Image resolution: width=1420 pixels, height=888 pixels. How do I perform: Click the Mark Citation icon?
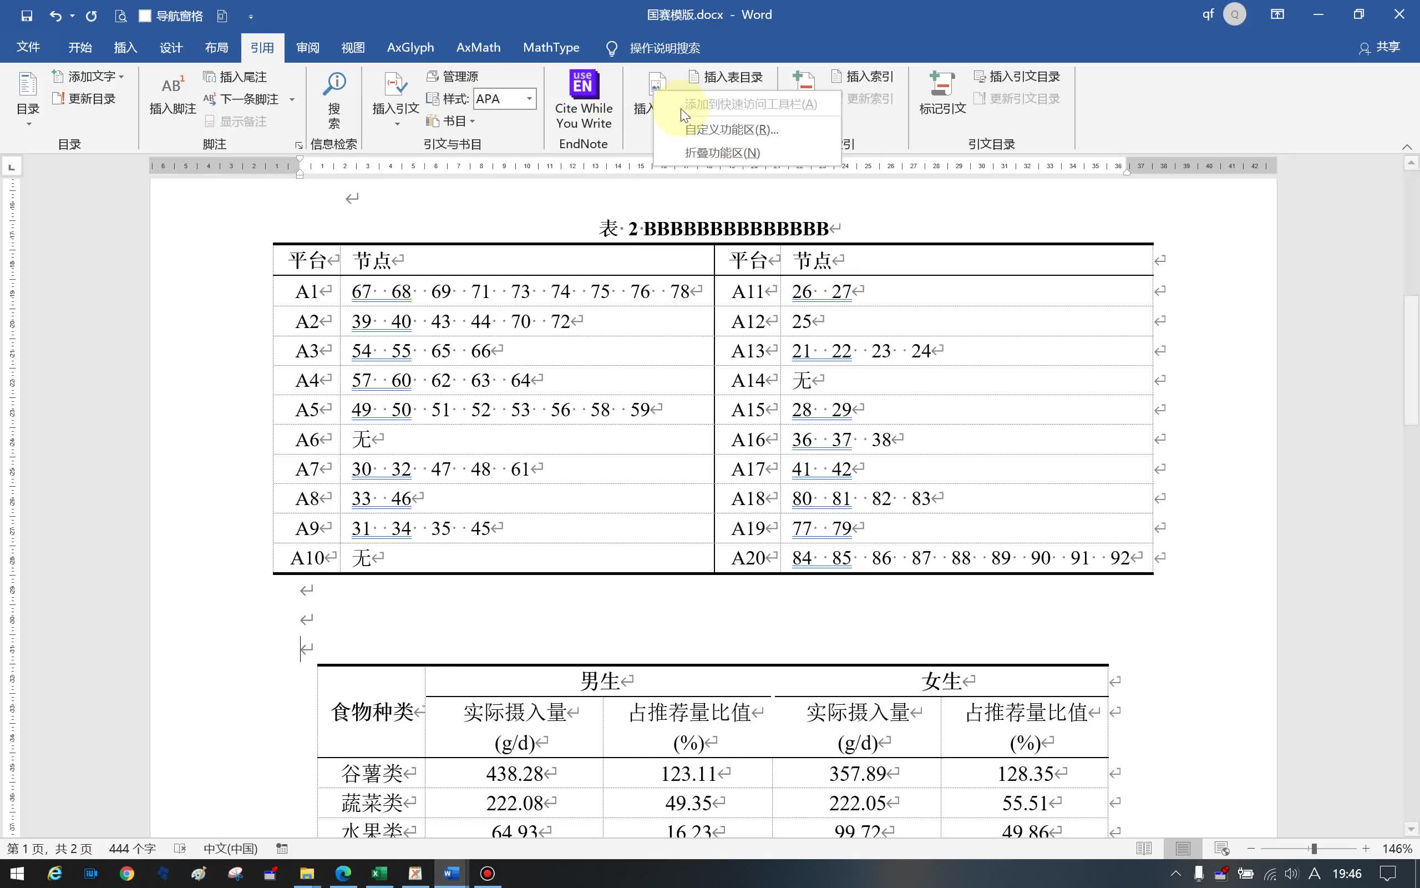pos(942,84)
